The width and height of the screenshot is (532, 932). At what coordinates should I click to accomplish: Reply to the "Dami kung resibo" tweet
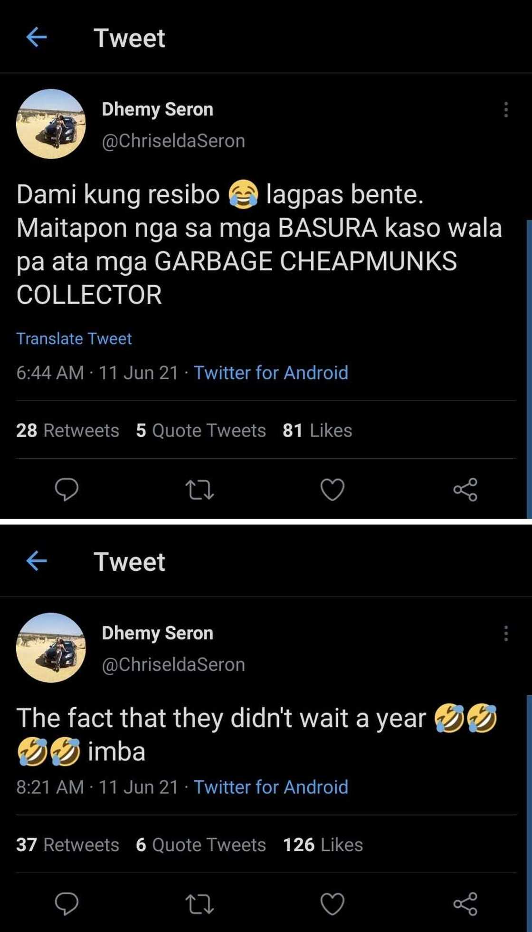66,490
